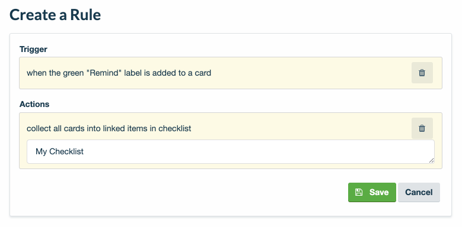Place cursor after My Checklist text

pos(84,151)
